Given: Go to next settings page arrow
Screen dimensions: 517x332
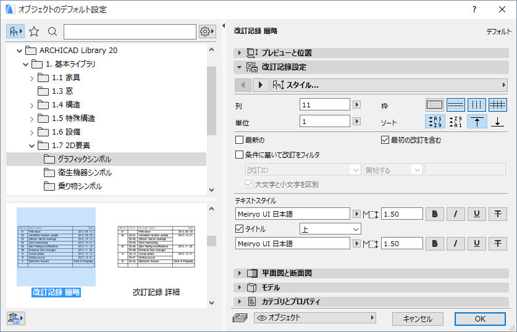Looking at the screenshot, I should coord(261,85).
